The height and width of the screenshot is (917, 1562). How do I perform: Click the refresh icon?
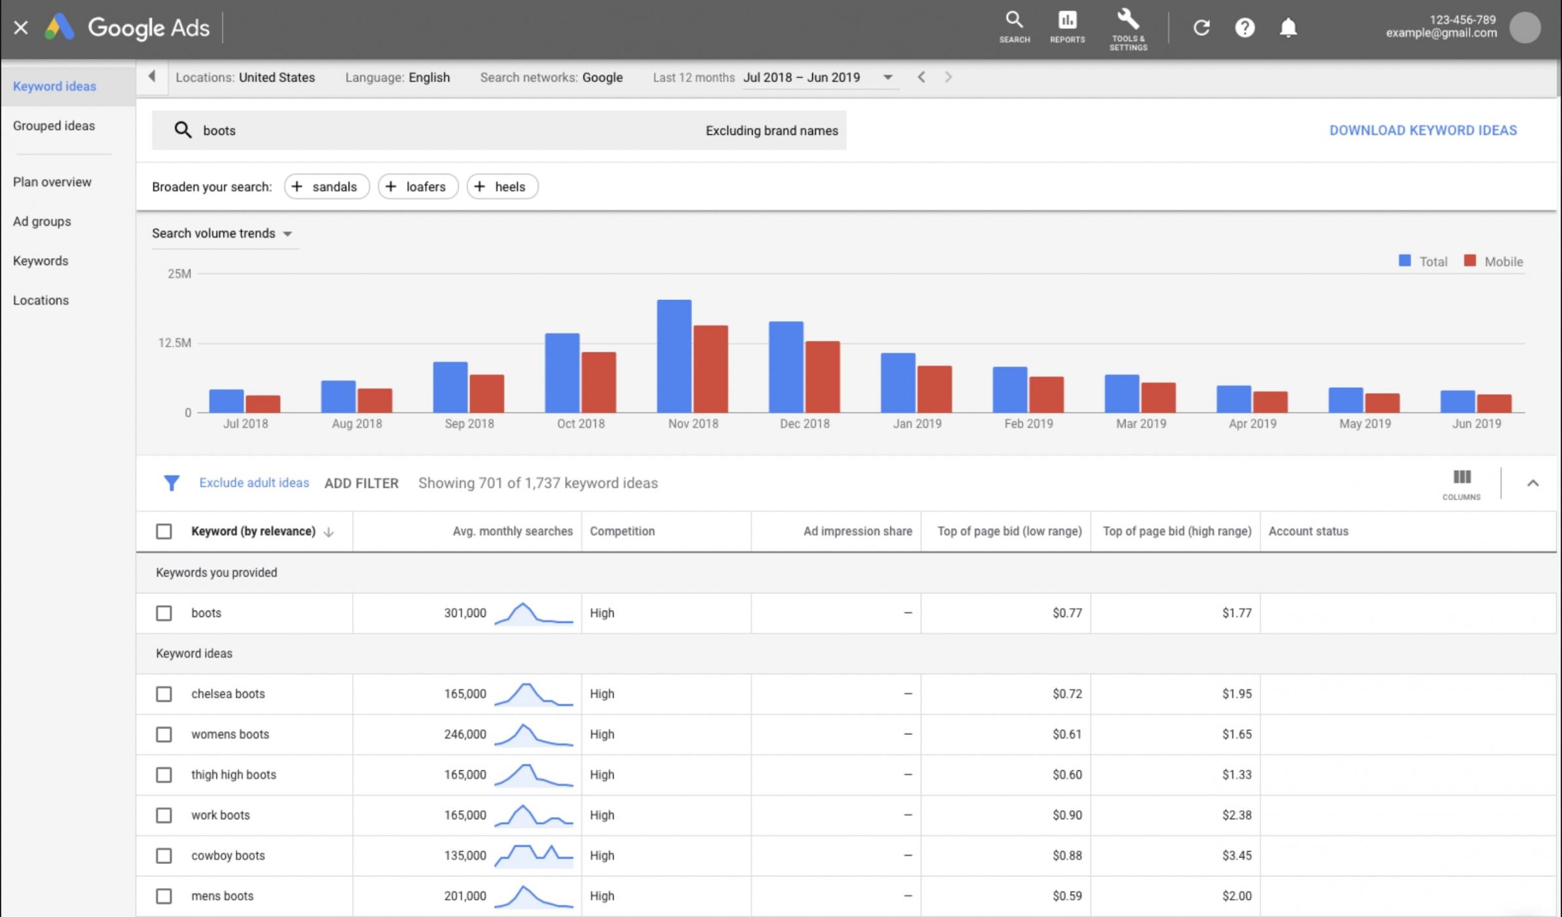pyautogui.click(x=1201, y=28)
